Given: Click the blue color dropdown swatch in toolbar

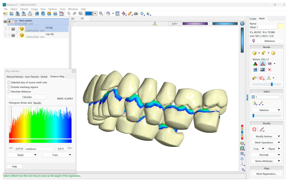Looking at the screenshot, I should tap(91, 13).
